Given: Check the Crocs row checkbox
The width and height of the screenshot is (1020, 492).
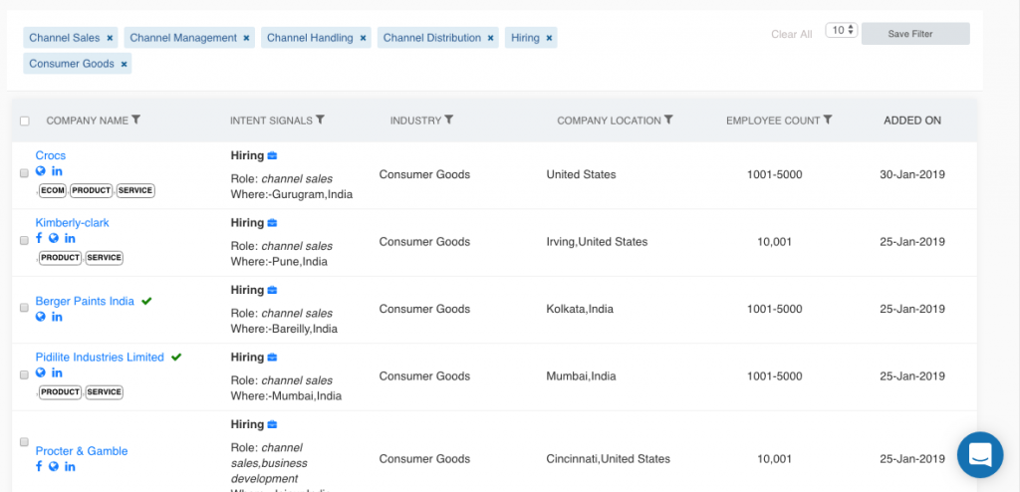Looking at the screenshot, I should point(24,173).
